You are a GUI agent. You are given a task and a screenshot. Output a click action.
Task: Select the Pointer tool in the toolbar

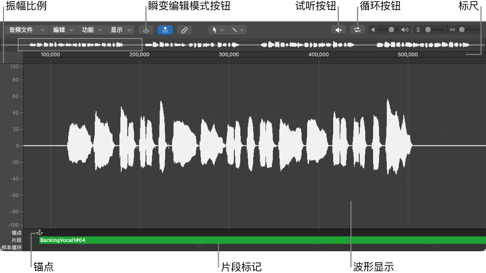pos(215,30)
